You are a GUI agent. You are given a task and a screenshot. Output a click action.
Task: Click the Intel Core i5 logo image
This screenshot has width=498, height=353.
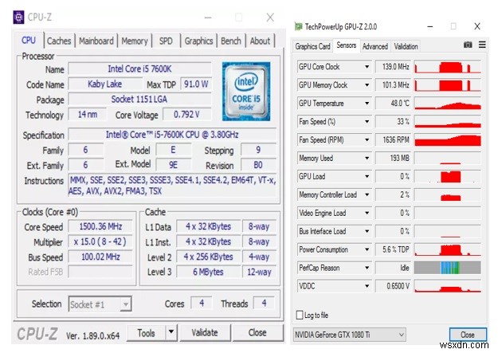[x=246, y=92]
